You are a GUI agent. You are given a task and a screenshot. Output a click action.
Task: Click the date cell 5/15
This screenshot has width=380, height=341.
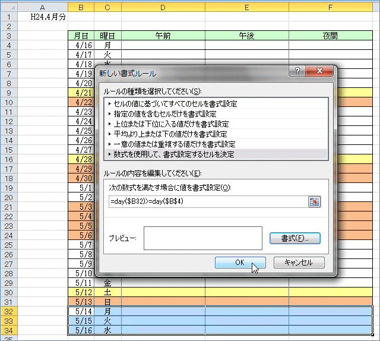tap(81, 321)
